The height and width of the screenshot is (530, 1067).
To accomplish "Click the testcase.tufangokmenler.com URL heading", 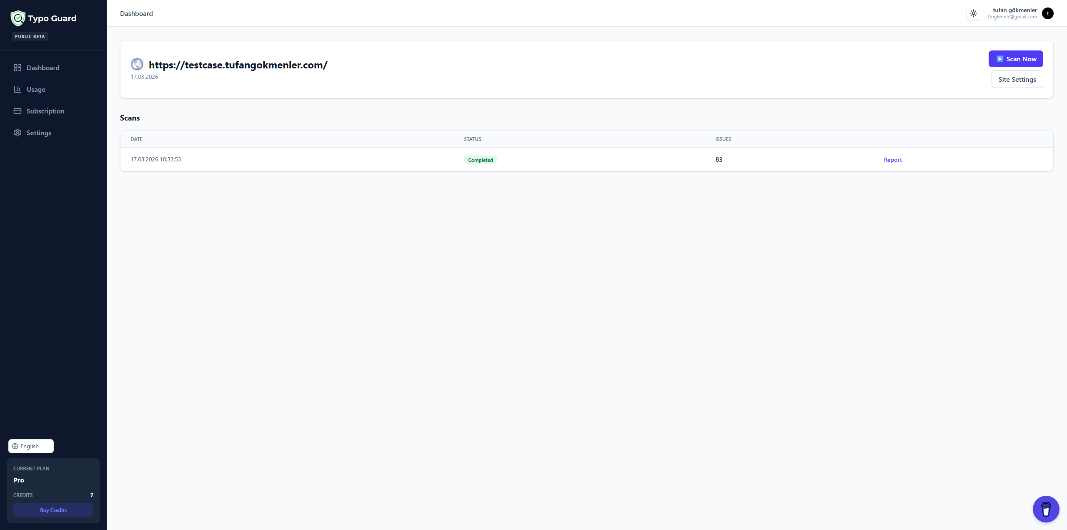I will [238, 65].
